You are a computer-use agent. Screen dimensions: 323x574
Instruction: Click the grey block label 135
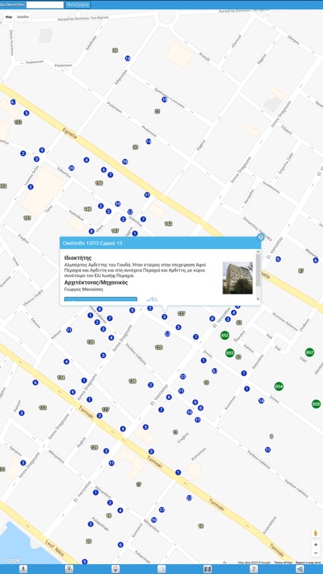pyautogui.click(x=91, y=342)
